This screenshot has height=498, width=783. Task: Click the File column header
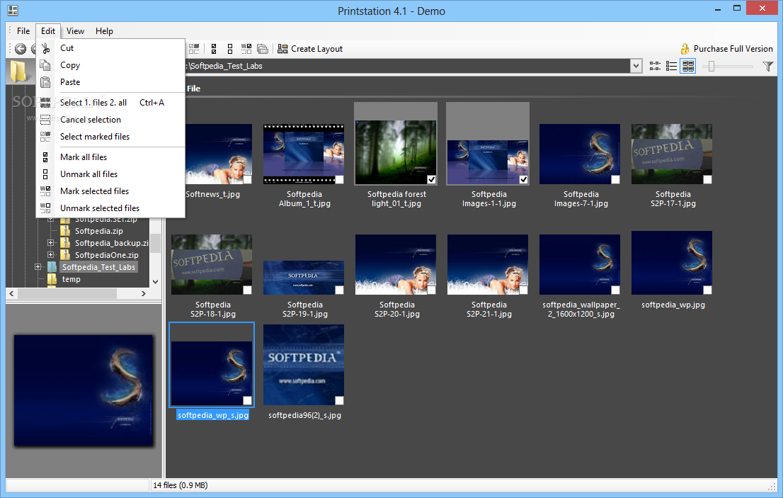[x=194, y=89]
